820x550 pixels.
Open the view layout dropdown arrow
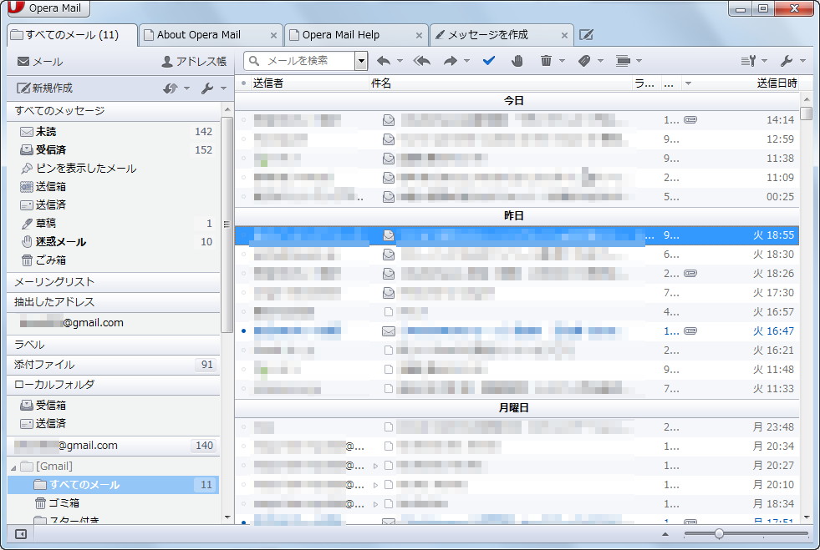(x=639, y=61)
